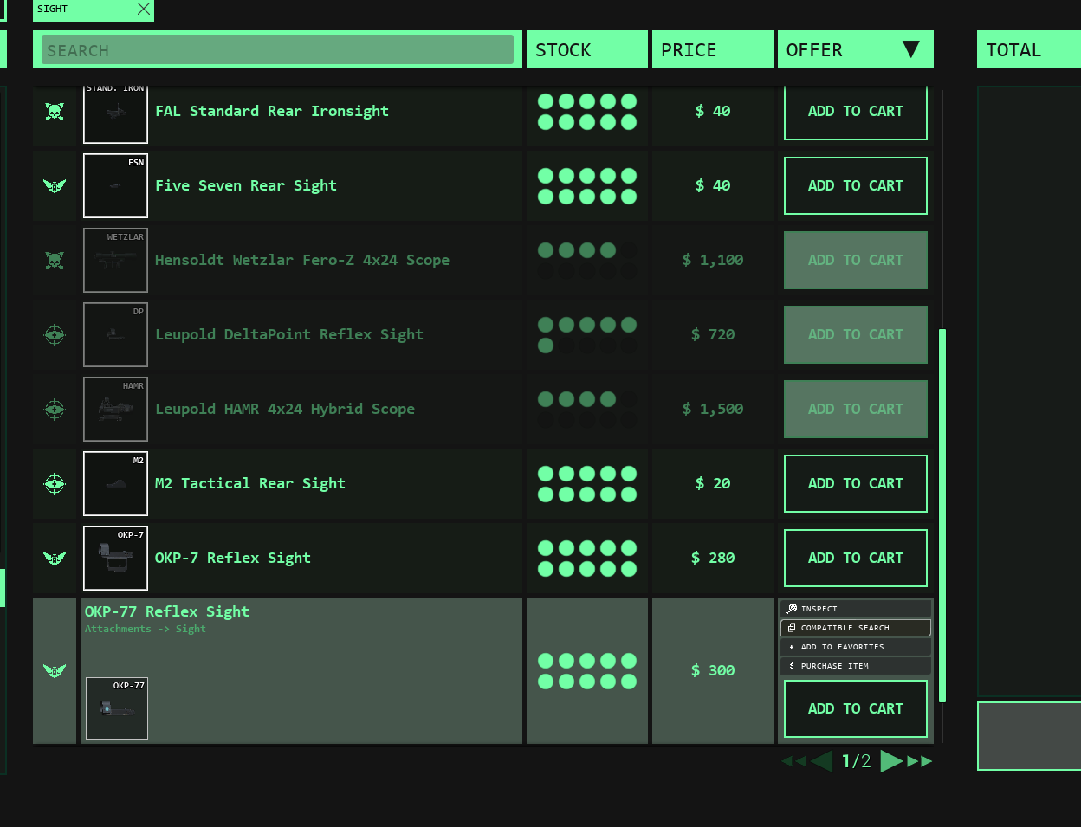Go to previous page arrow
This screenshot has height=827, width=1081.
(x=821, y=761)
